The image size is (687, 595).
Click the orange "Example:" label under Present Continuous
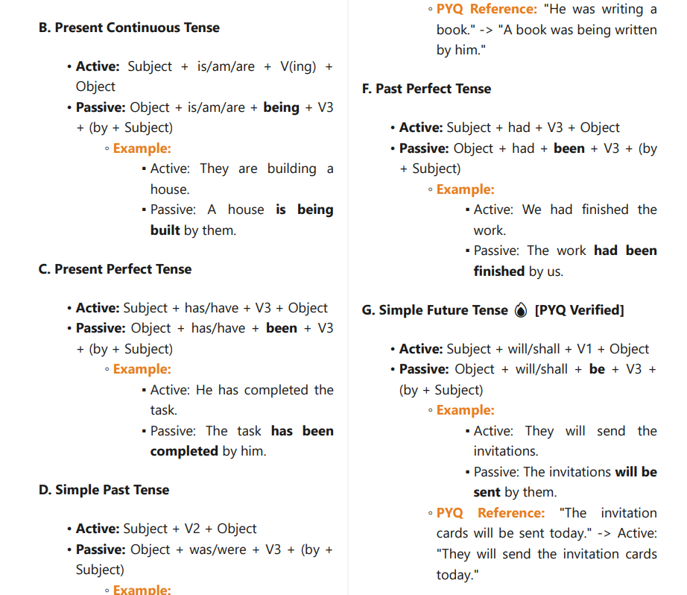tap(142, 148)
